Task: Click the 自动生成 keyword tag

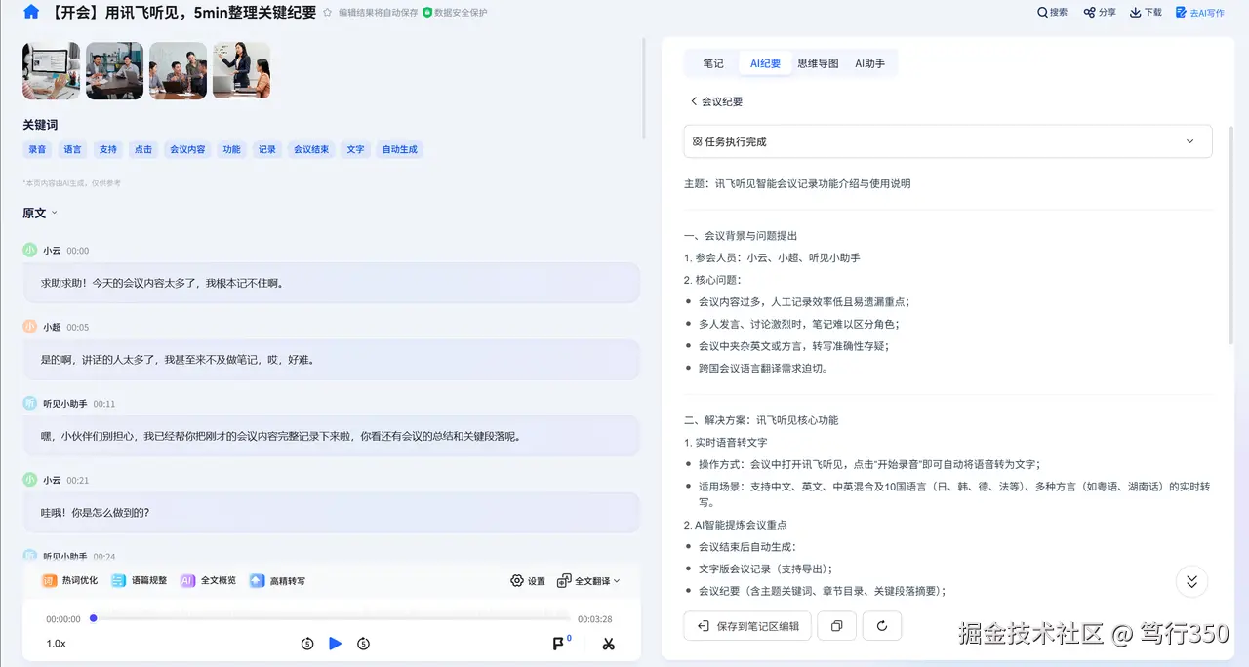Action: pyautogui.click(x=399, y=149)
